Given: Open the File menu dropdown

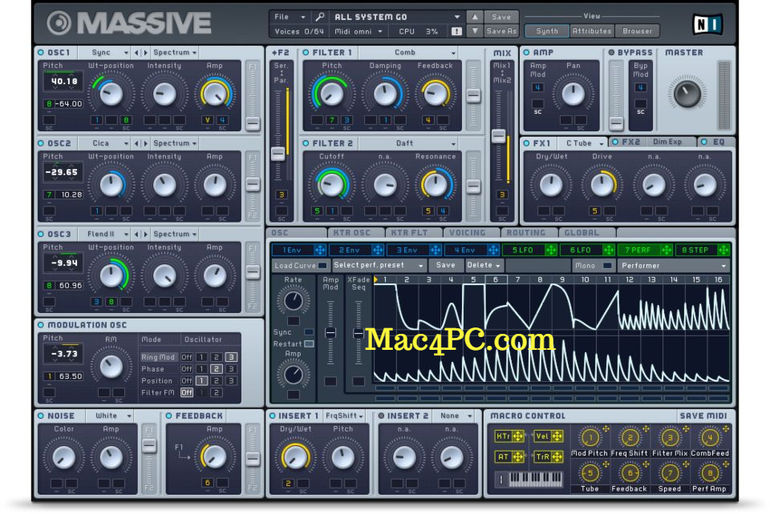Looking at the screenshot, I should (290, 17).
